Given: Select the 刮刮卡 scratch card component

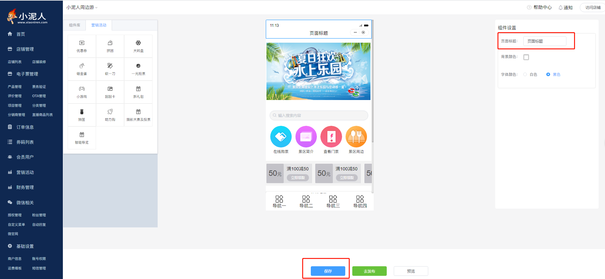Looking at the screenshot, I should point(110,92).
